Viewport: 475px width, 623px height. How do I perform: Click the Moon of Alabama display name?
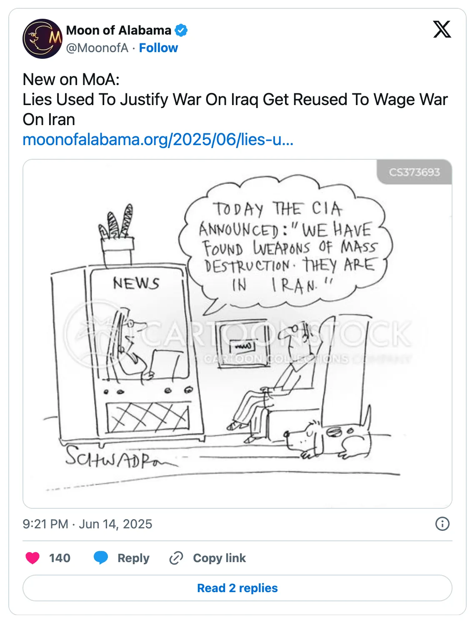click(119, 30)
